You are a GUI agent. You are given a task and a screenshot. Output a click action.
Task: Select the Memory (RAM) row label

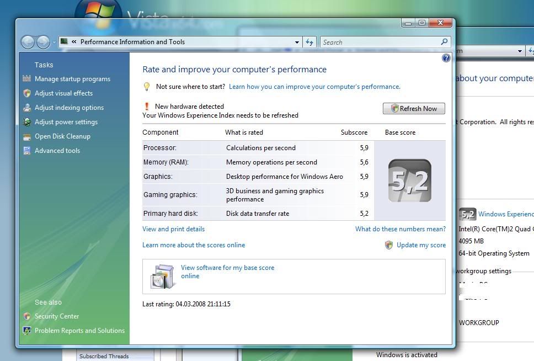coord(166,162)
